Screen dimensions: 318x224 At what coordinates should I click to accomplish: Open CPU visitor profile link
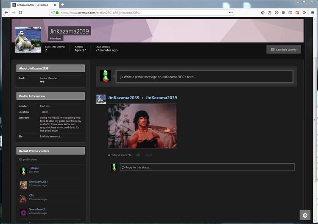click(x=31, y=196)
